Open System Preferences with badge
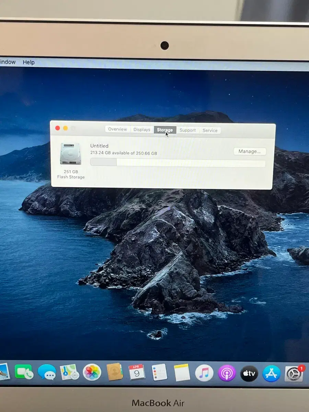 click(294, 374)
